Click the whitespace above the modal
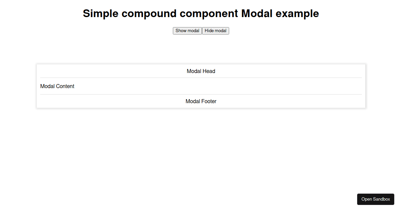402x211 pixels. (x=201, y=50)
